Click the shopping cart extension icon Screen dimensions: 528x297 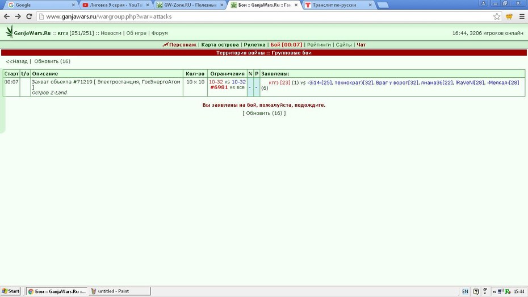(509, 16)
